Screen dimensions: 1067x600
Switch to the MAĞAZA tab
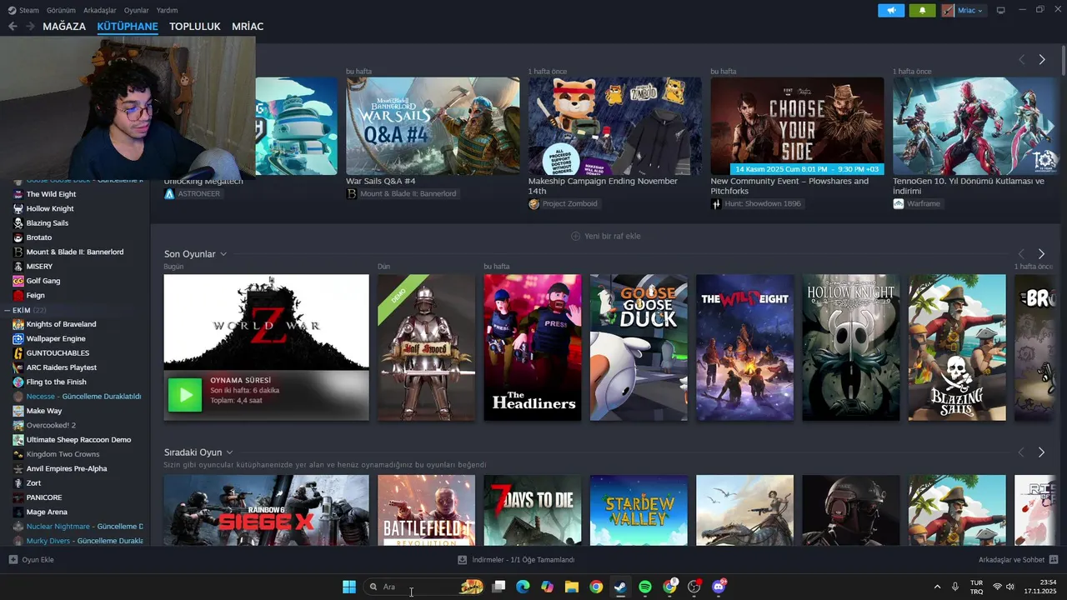pyautogui.click(x=64, y=27)
